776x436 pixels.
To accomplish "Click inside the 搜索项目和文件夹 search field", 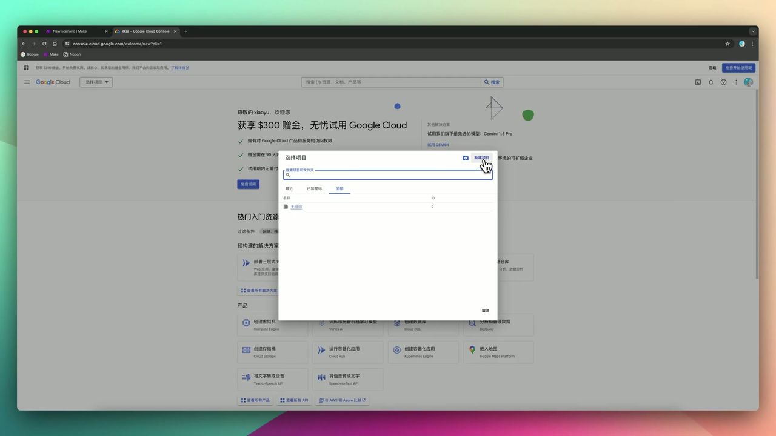I will [387, 174].
